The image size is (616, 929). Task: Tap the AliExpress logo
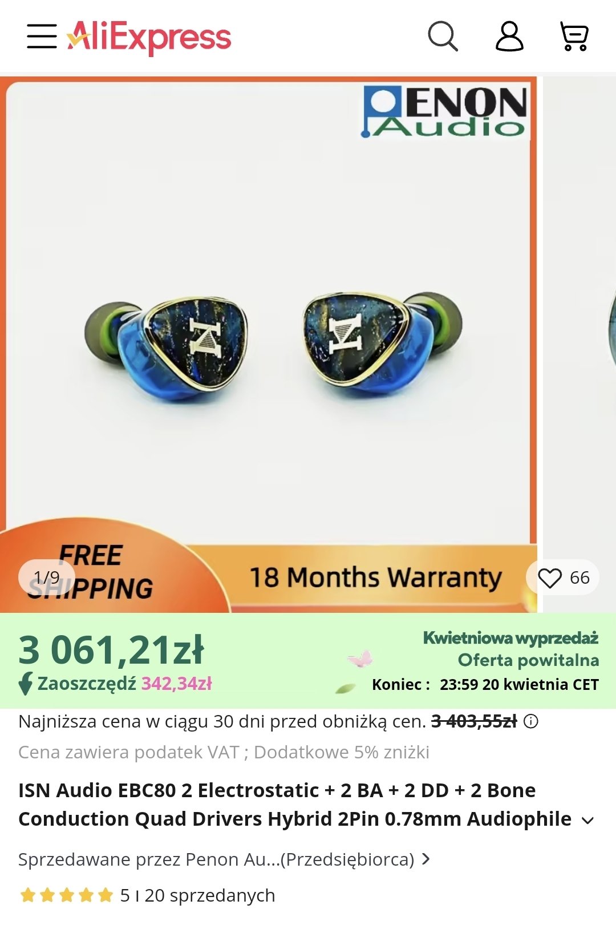(149, 37)
